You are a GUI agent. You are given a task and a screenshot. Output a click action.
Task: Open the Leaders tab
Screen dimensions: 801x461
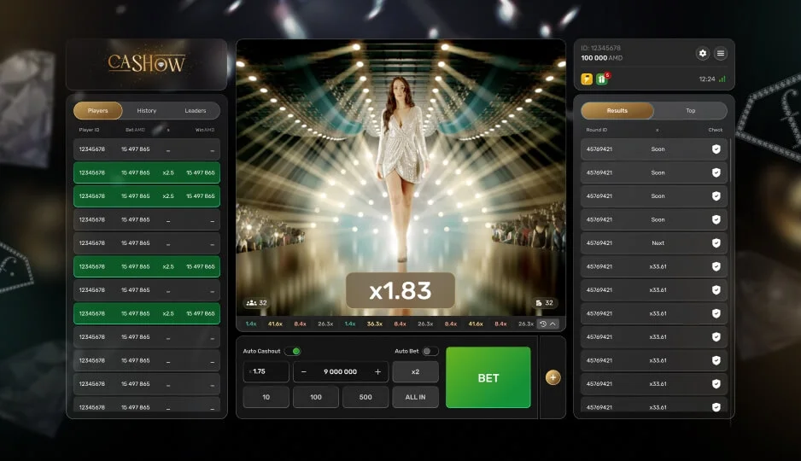click(x=196, y=110)
